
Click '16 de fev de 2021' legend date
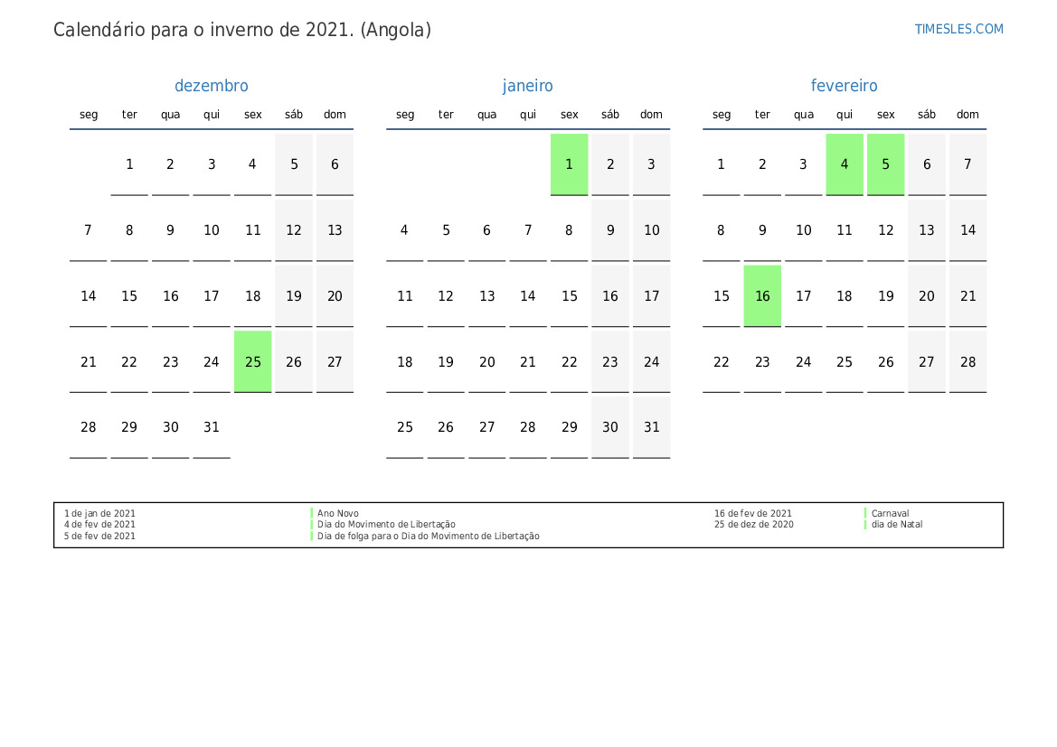click(x=752, y=513)
